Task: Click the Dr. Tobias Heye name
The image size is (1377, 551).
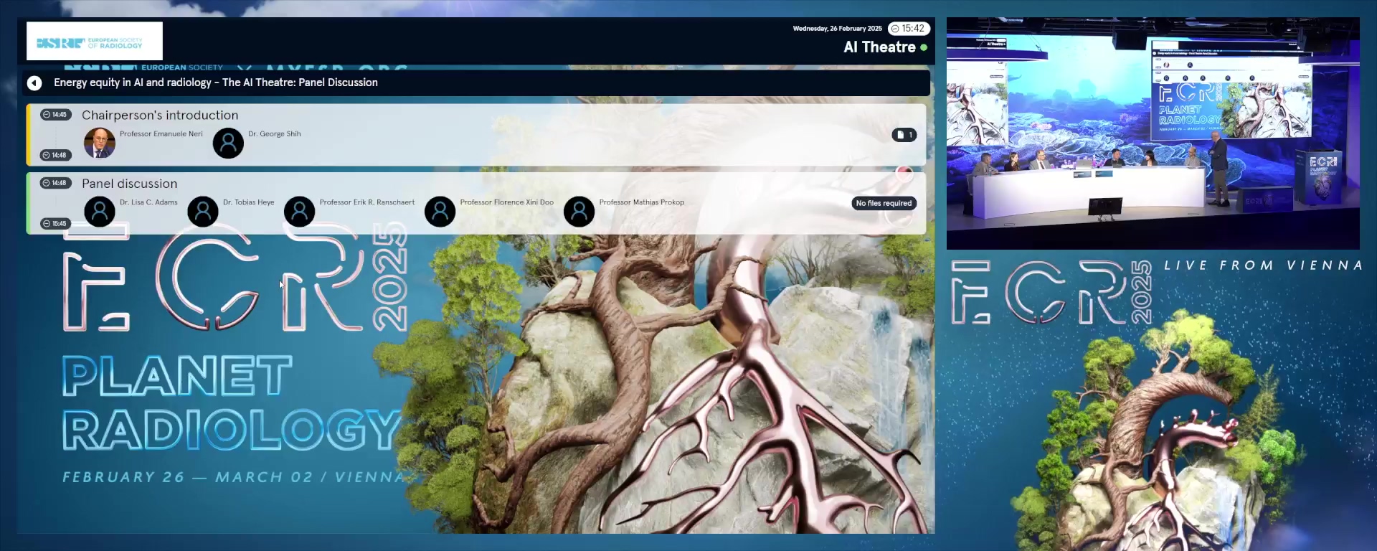Action: tap(248, 202)
